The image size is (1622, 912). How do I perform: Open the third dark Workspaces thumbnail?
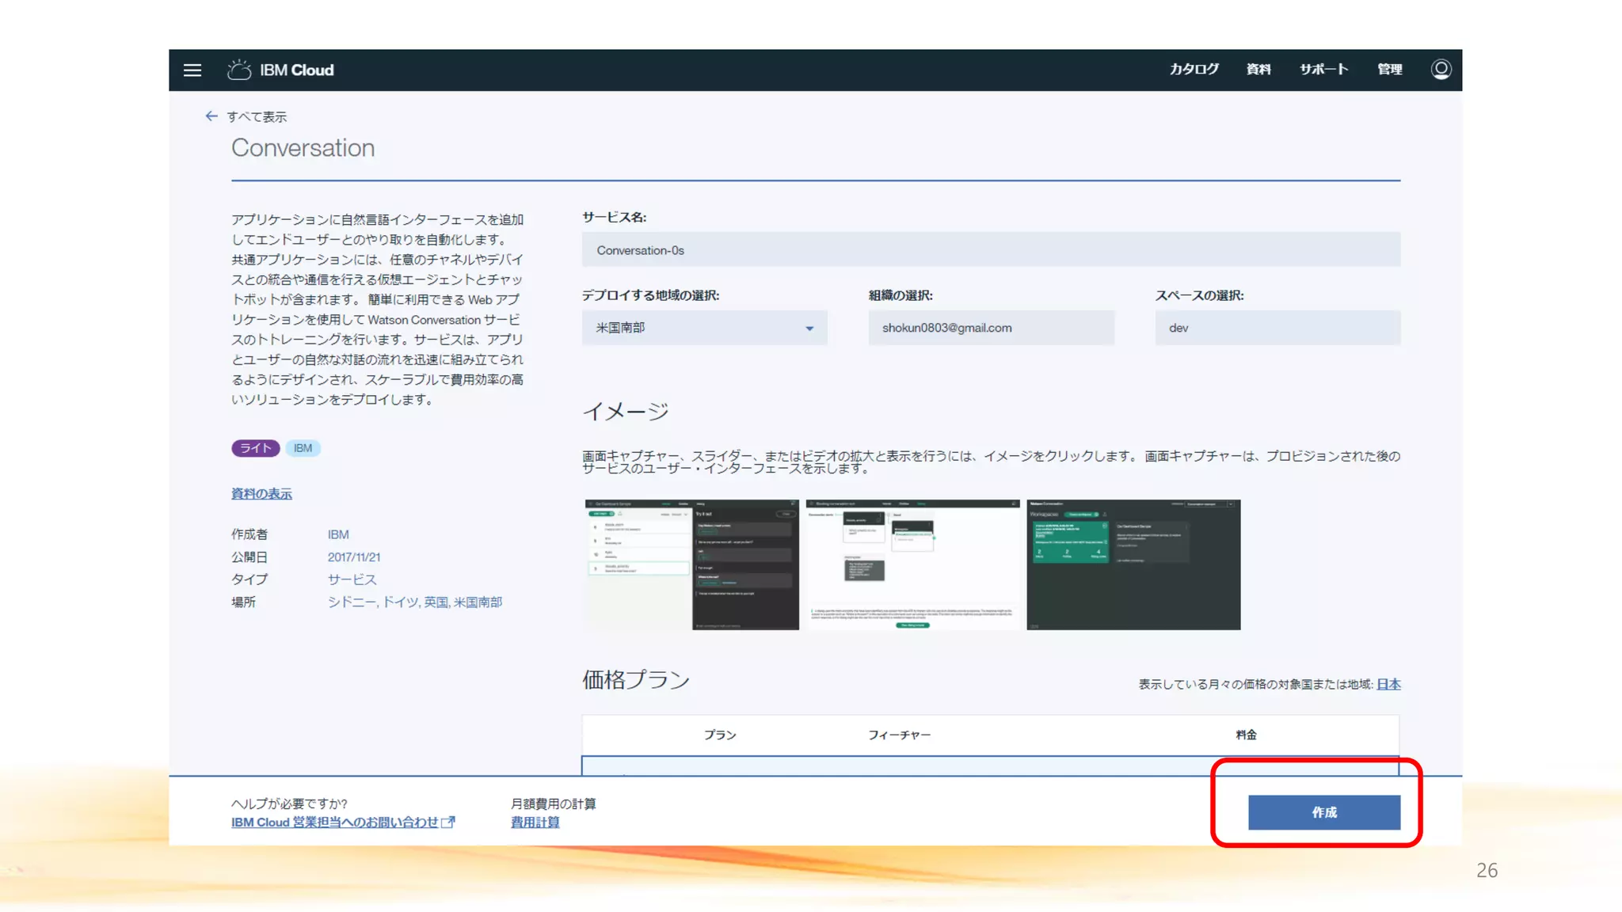pyautogui.click(x=1133, y=564)
